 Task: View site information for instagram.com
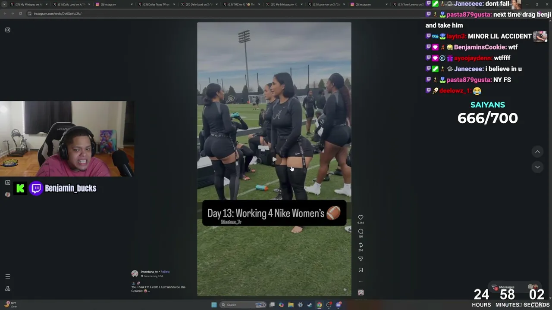tap(30, 13)
